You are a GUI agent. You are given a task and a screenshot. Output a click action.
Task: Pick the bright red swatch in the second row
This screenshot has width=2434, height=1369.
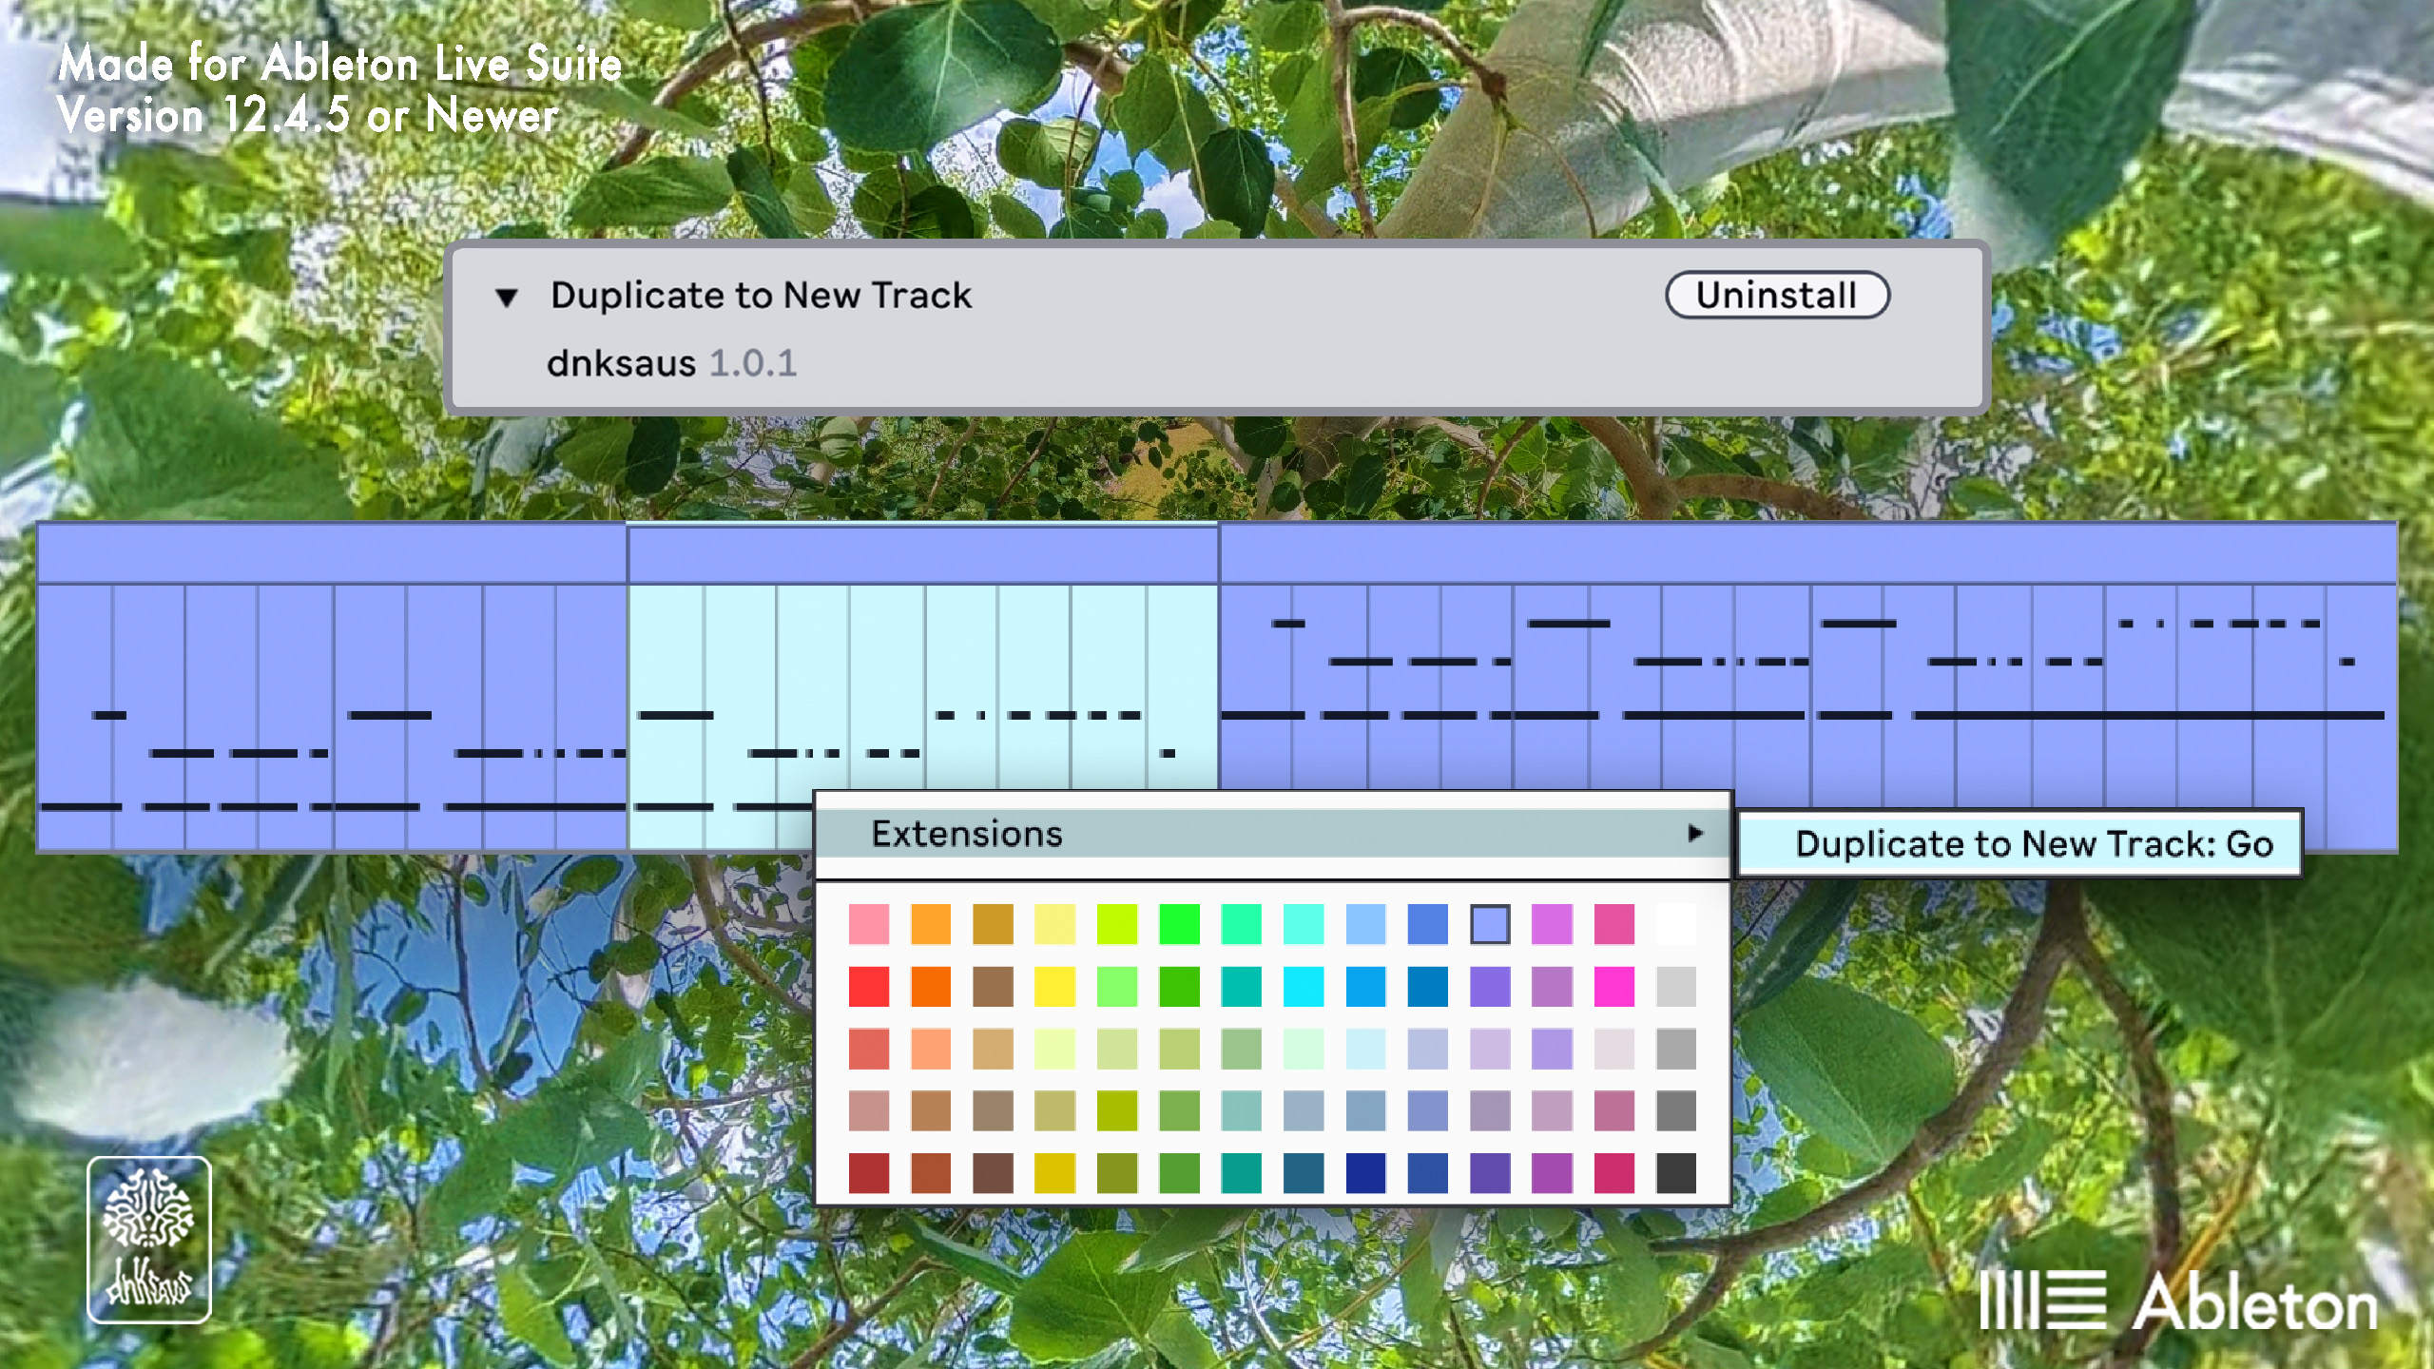[x=868, y=986]
